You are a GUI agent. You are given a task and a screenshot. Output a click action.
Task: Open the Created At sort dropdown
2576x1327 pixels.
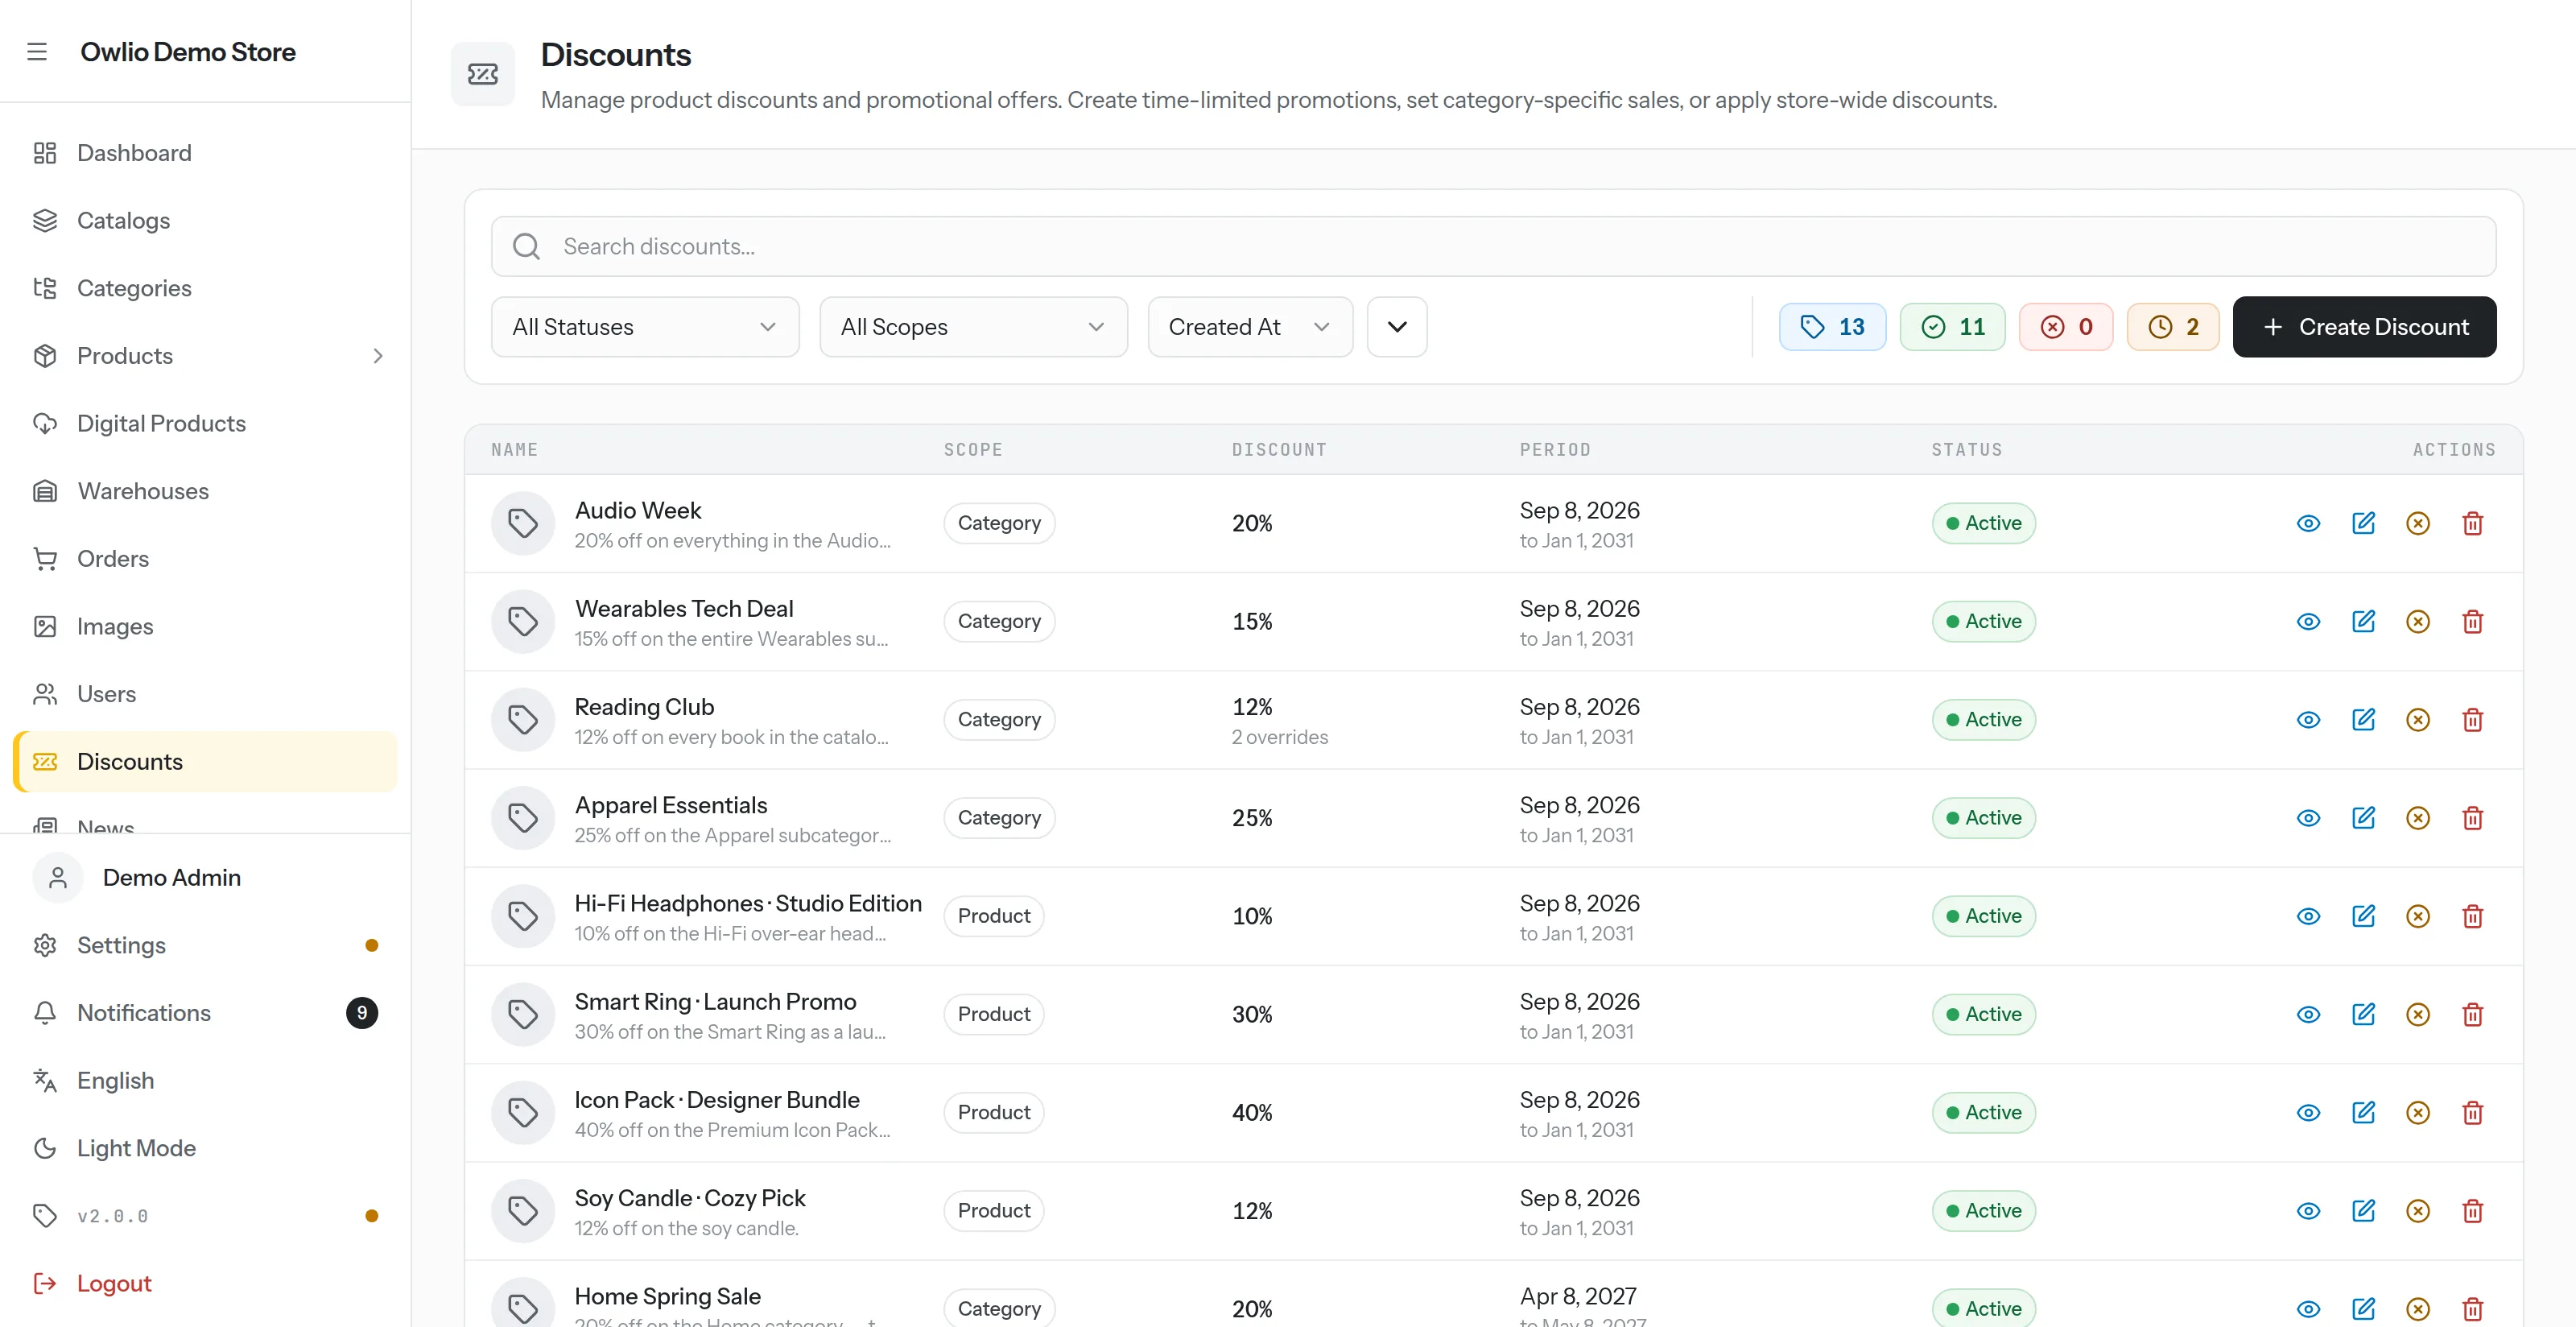(1250, 327)
